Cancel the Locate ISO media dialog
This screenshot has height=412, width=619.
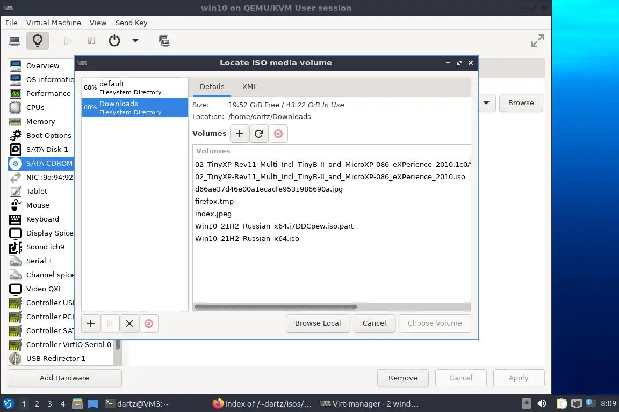[x=374, y=323]
